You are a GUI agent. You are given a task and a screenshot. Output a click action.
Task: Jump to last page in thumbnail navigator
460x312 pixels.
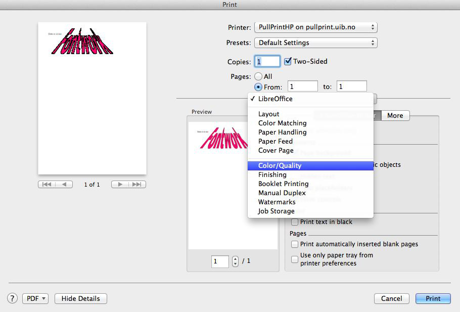pos(137,185)
